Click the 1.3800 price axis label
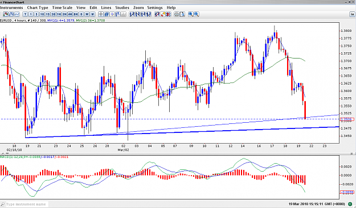The height and width of the screenshot is (208, 356). pyautogui.click(x=346, y=31)
